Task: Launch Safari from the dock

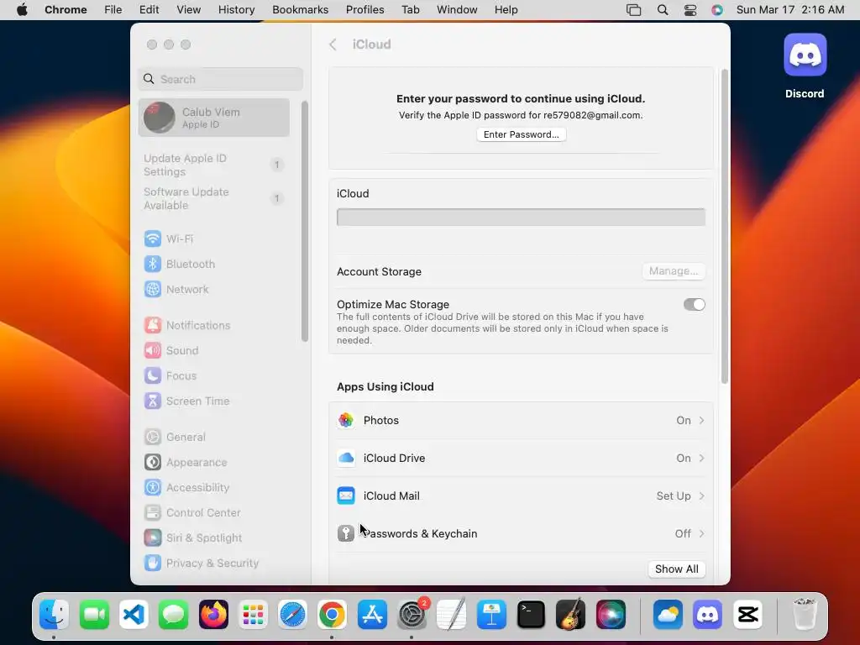Action: point(292,614)
